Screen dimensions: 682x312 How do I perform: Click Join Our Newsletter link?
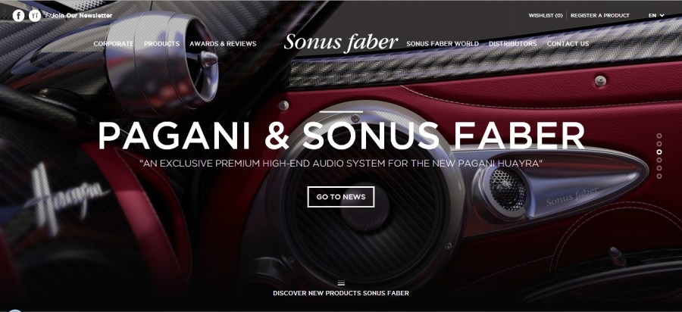pos(81,15)
